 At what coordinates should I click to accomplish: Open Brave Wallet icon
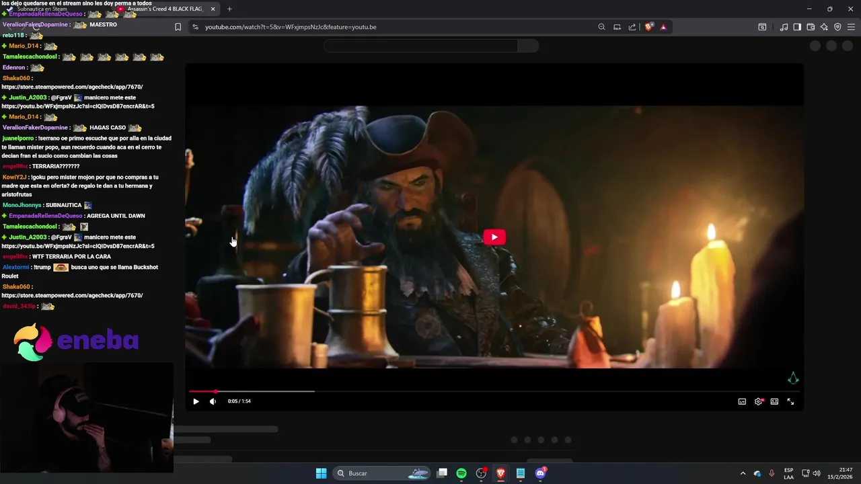click(811, 27)
